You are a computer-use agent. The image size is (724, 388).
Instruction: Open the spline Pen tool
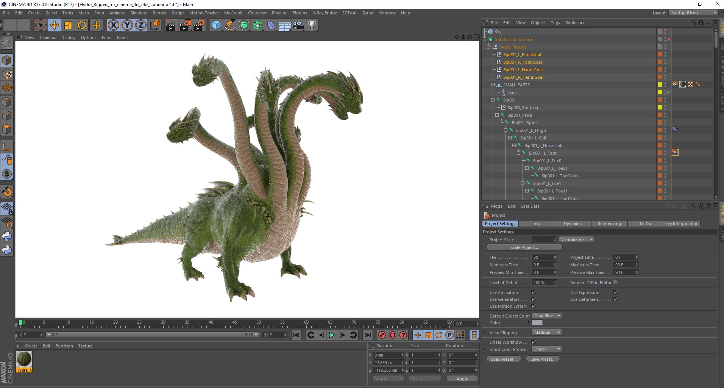pyautogui.click(x=230, y=25)
